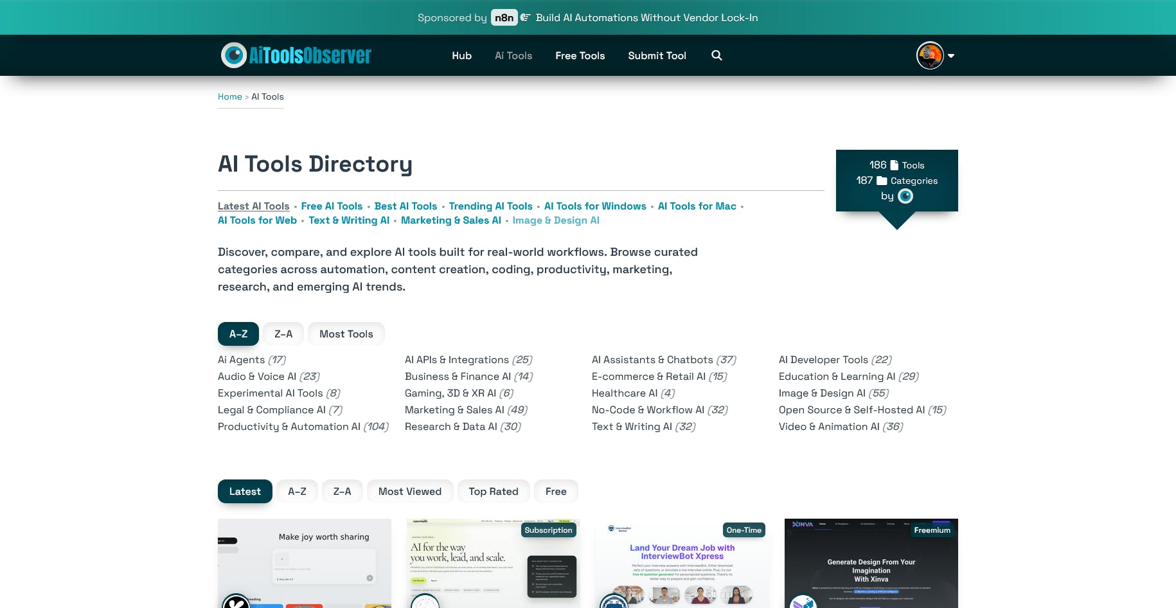Viewport: 1176px width, 608px height.
Task: Open AI Developer Tools category
Action: pyautogui.click(x=835, y=360)
